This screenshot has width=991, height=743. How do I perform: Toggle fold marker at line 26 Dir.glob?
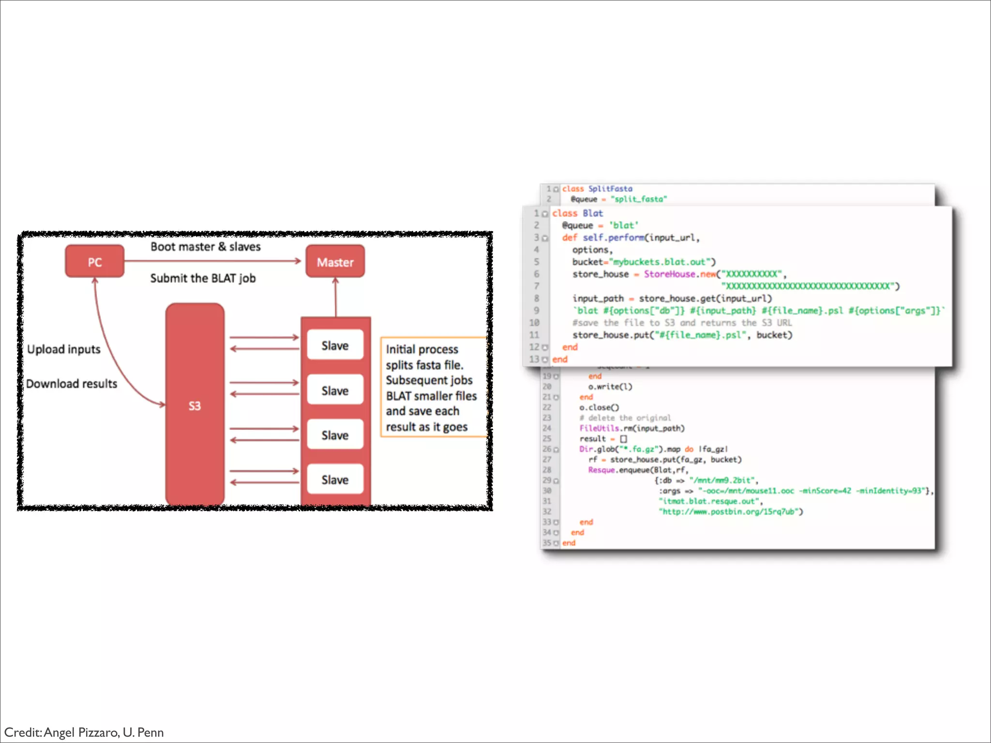click(556, 449)
